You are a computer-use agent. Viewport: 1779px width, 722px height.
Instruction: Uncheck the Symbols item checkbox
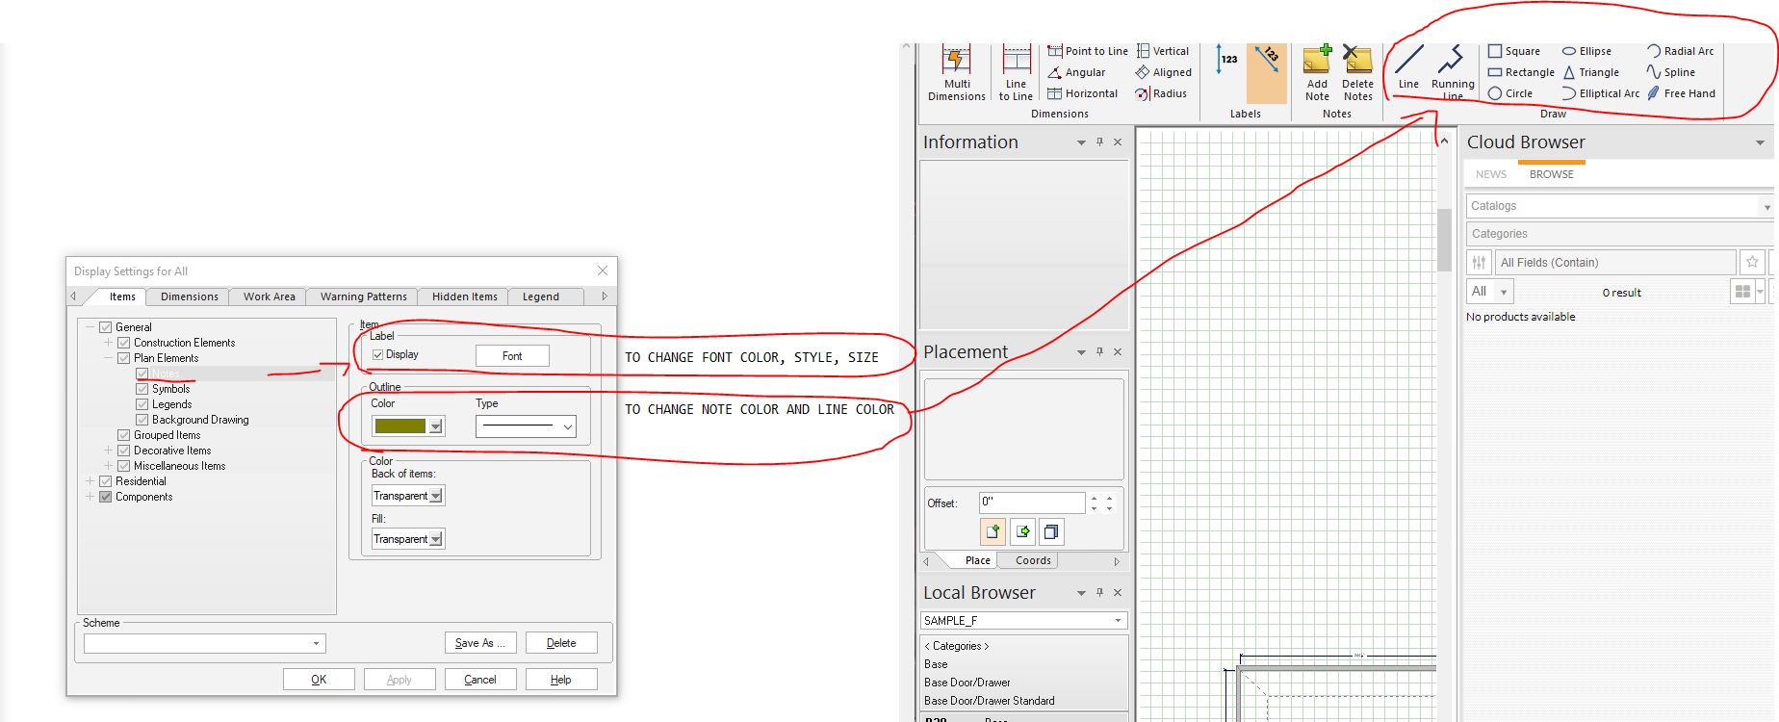(142, 389)
